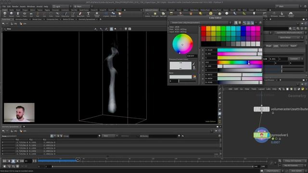Select the File shelf tool

coord(120,14)
